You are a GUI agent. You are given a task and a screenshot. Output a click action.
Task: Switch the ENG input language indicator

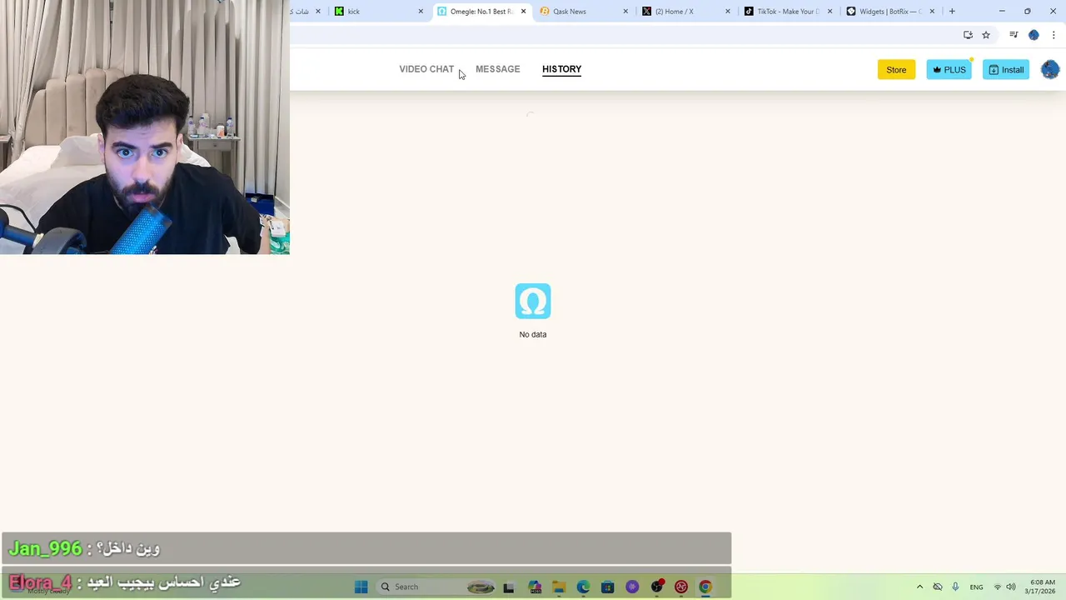[x=976, y=587]
